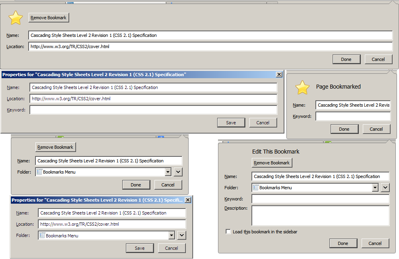Open Folder dropdown in the Properties dialog
The height and width of the screenshot is (259, 399).
(171, 236)
